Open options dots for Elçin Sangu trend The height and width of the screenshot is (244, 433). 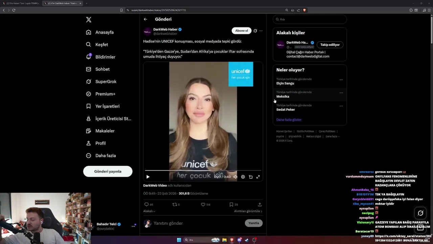tap(341, 80)
